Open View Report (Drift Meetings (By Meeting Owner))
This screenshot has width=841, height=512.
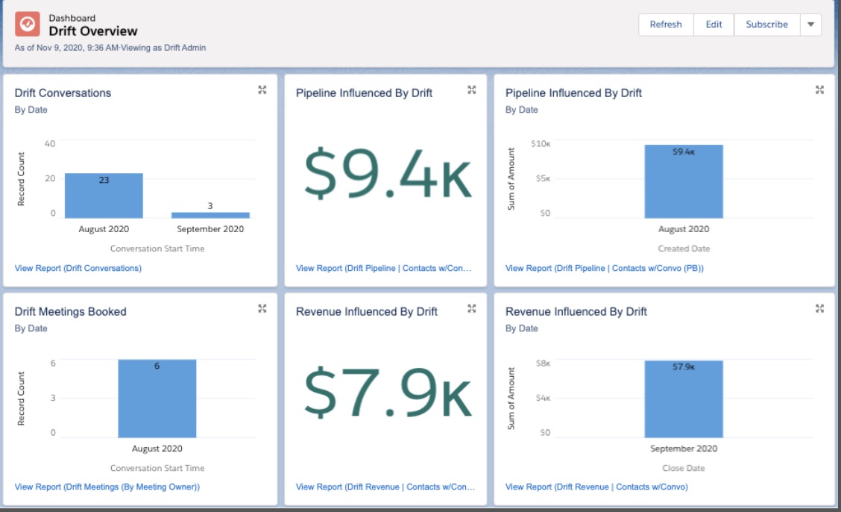[x=107, y=487]
